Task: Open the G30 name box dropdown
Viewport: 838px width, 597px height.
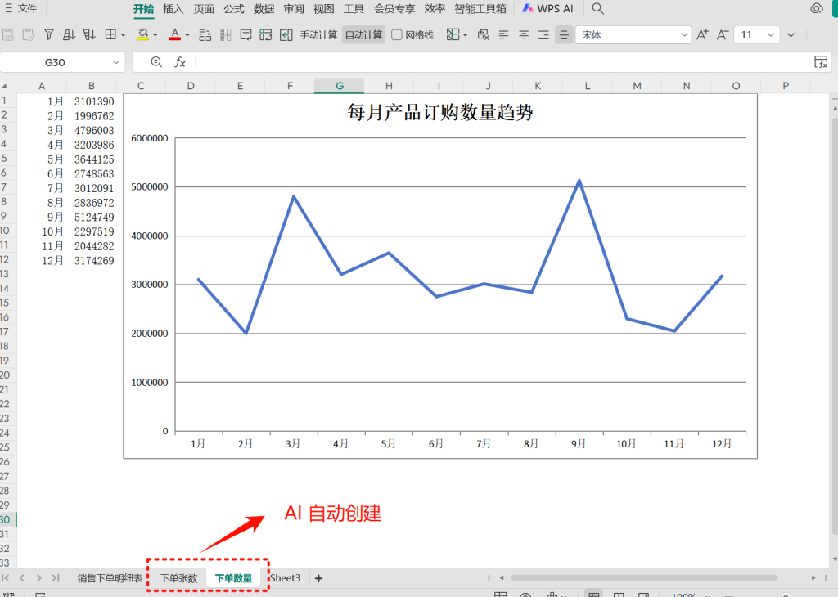Action: pos(116,62)
